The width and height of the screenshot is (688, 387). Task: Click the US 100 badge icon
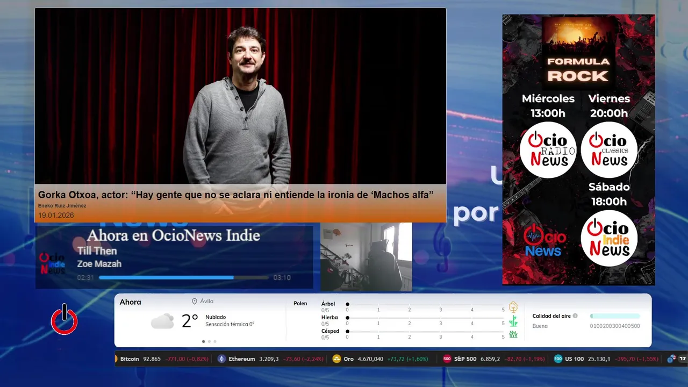point(558,359)
